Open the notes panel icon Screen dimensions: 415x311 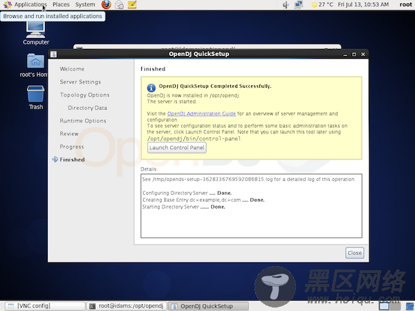tap(132, 5)
